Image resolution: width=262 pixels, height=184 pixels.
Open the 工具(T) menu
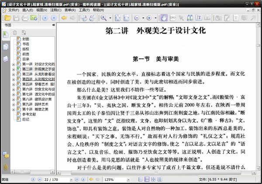84,10
